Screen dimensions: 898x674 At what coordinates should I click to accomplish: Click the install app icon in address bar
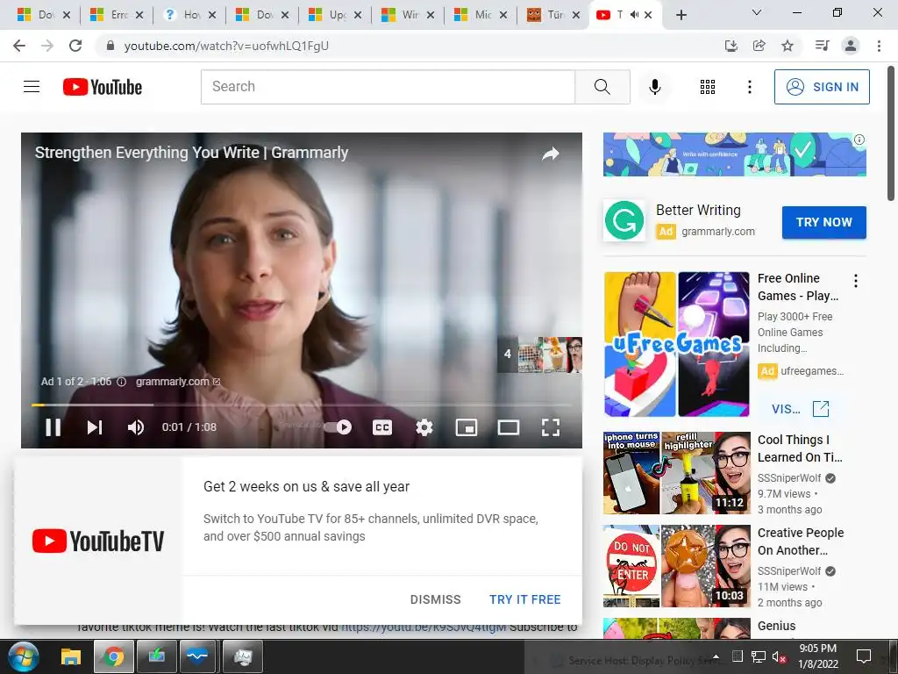coord(731,46)
